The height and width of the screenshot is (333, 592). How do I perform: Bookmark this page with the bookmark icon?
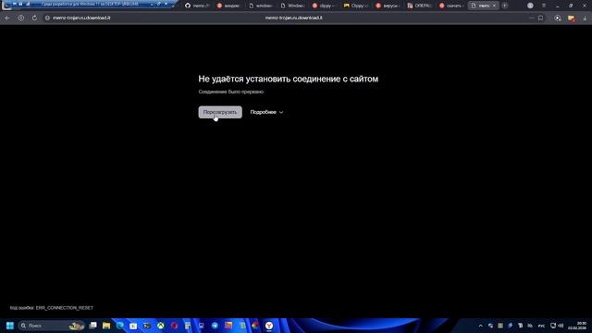pyautogui.click(x=540, y=18)
